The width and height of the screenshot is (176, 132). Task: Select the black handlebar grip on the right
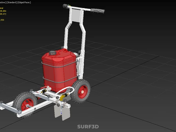pos(98,11)
